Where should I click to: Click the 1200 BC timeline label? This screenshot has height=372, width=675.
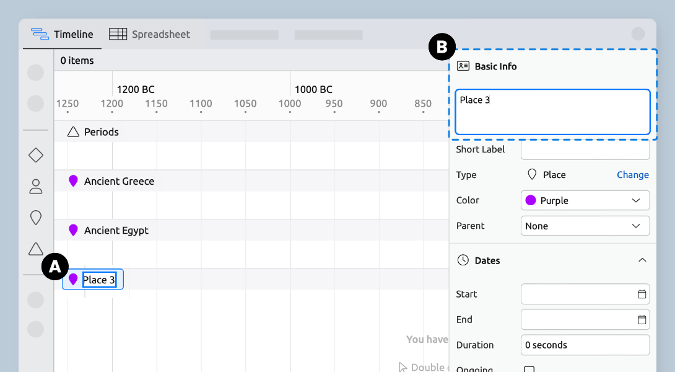(136, 89)
